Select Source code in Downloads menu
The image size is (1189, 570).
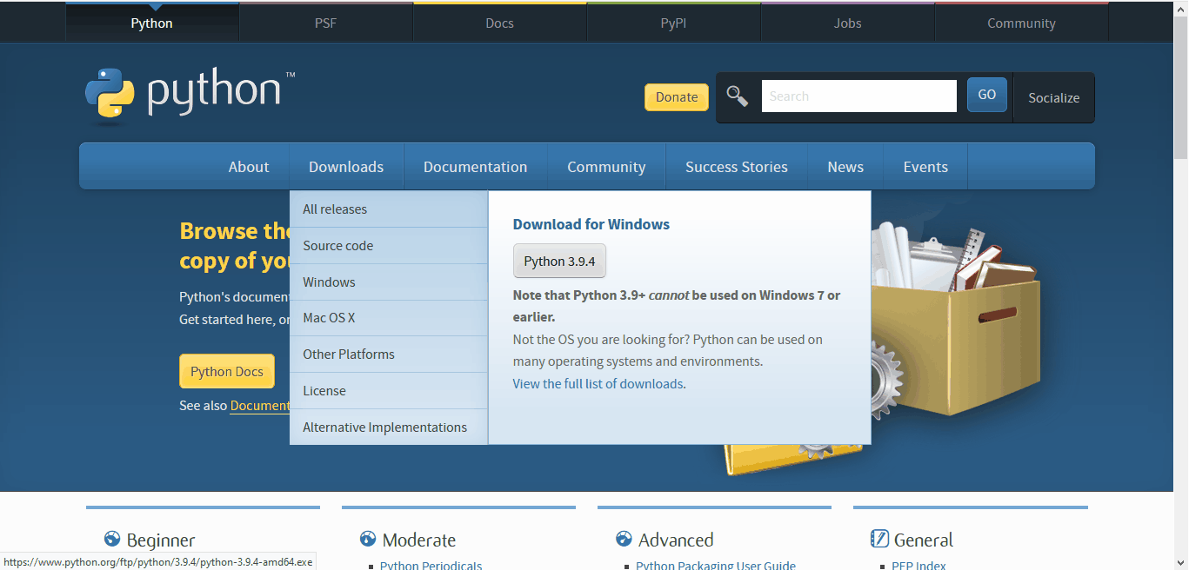coord(389,246)
